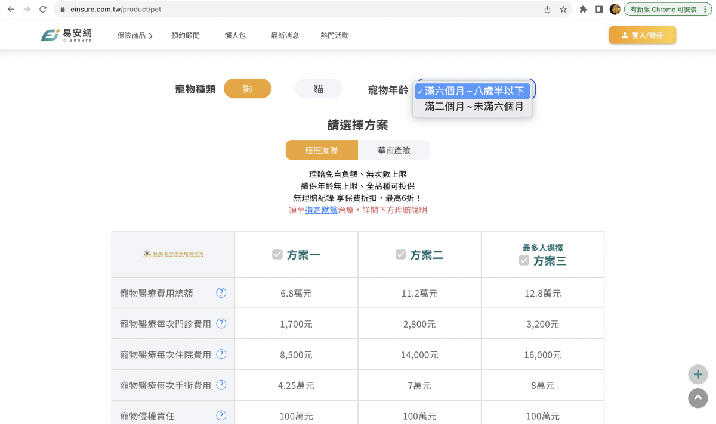Click the scroll-to-top arrow button
716x424 pixels.
point(698,398)
